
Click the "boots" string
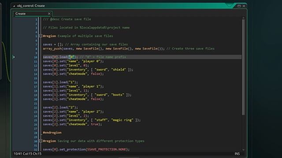coord(118,95)
